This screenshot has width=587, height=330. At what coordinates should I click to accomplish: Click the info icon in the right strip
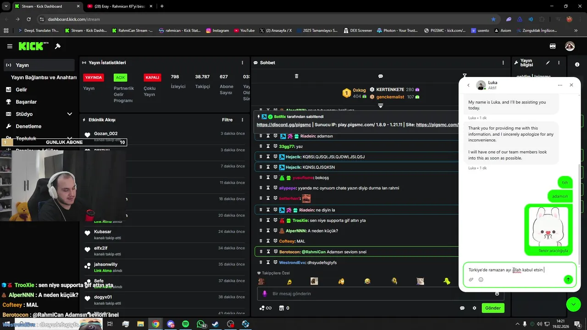tap(577, 65)
